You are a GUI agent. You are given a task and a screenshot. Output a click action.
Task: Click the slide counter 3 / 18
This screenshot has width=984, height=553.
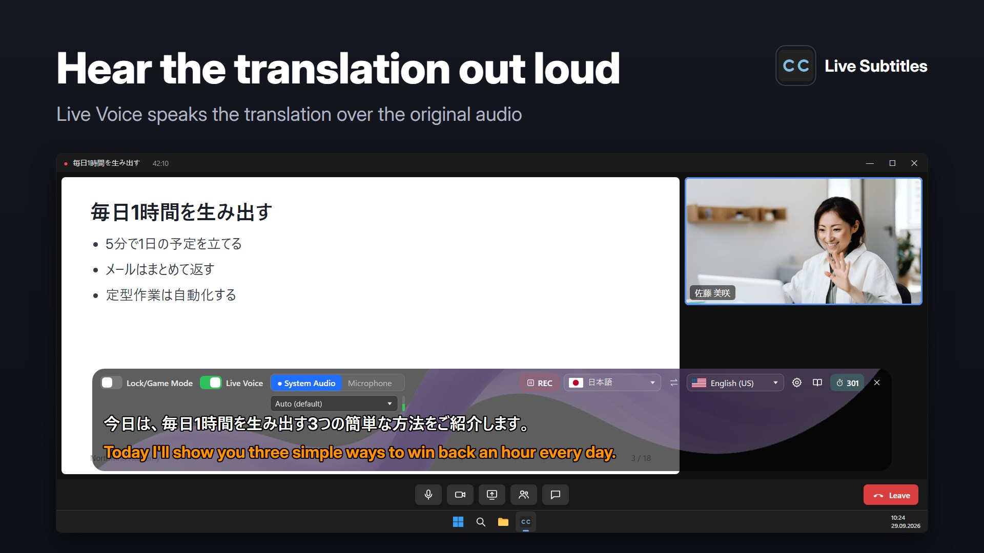click(641, 458)
